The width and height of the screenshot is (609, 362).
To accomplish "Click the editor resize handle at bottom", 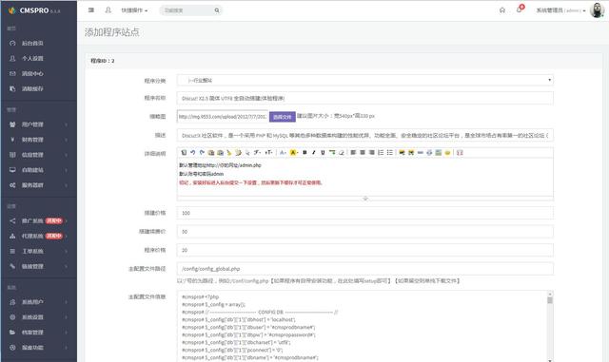I will click(x=365, y=199).
